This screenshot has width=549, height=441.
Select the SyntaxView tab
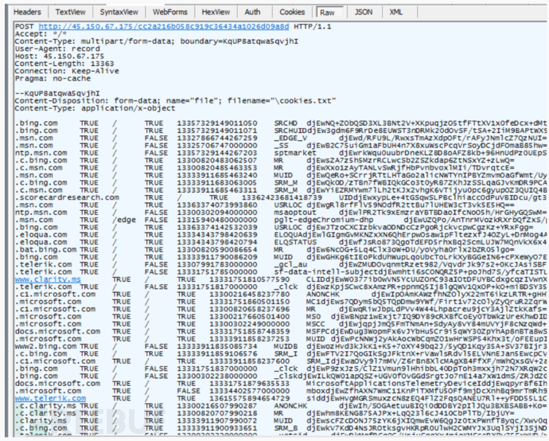click(x=119, y=12)
